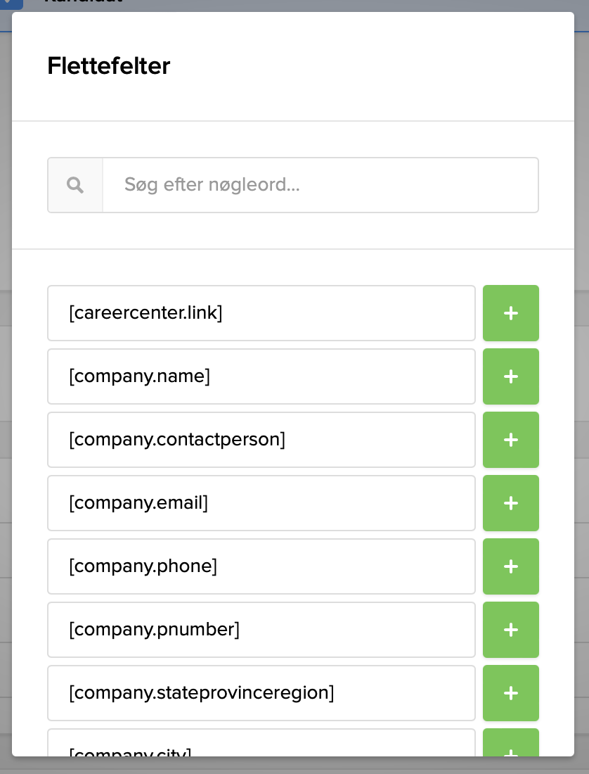This screenshot has width=589, height=774.
Task: Select the [company.stateprovinceregion] field entry
Action: [261, 693]
